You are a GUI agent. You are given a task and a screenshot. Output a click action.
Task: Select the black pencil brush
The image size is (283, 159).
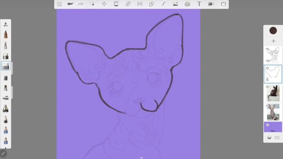tap(6, 120)
